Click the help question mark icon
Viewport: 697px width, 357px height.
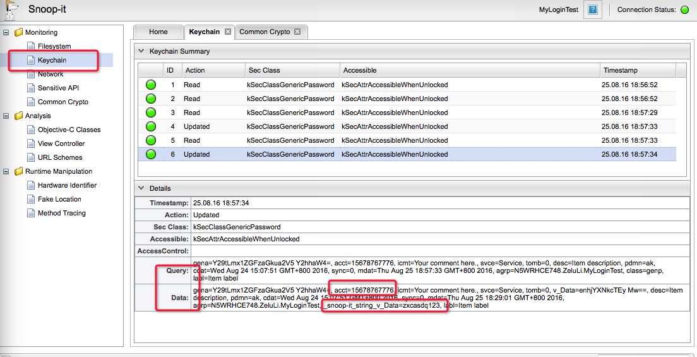coord(593,9)
